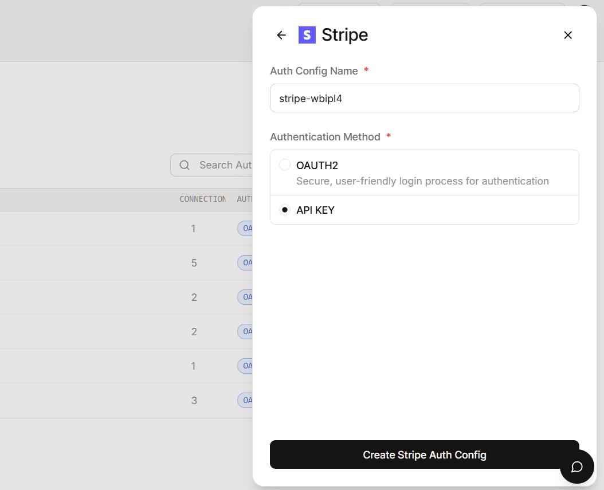Close the Stripe panel with X

coord(568,35)
